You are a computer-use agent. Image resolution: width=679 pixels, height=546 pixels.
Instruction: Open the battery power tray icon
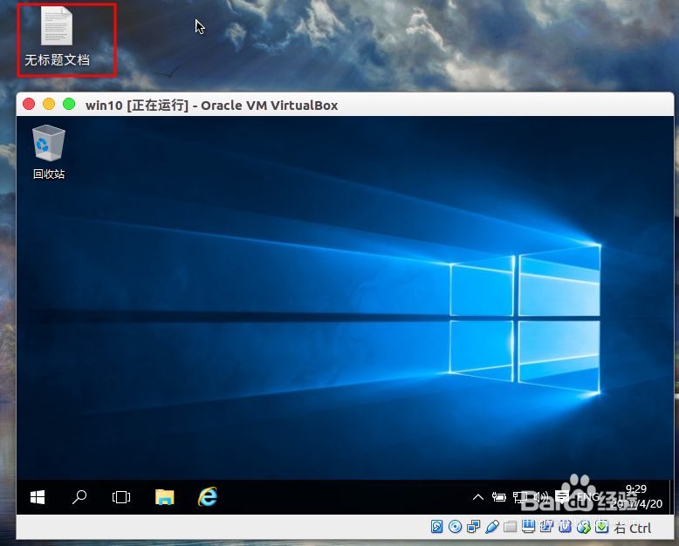click(x=499, y=497)
